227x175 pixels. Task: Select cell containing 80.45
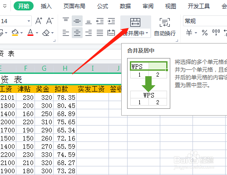click(x=65, y=106)
